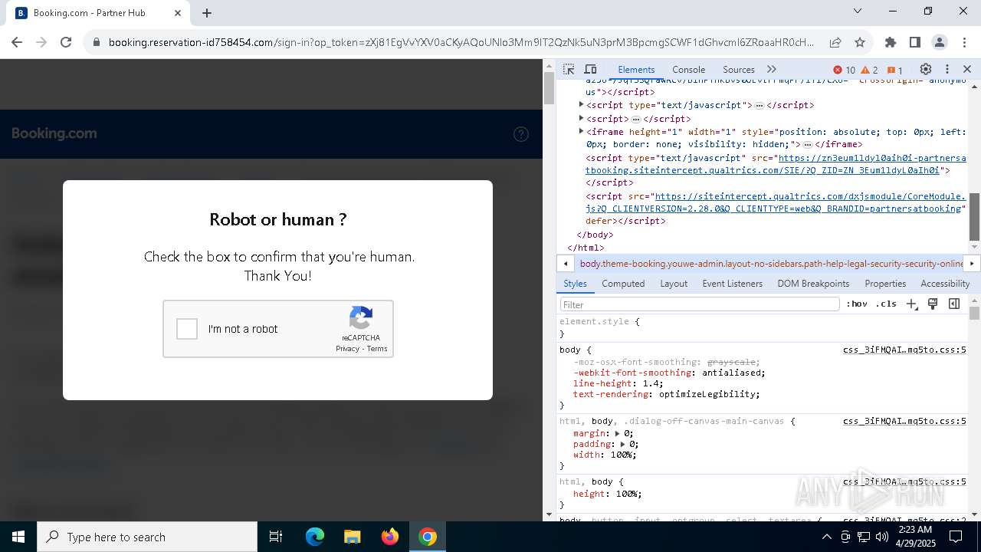Open the Windows Start menu

(x=18, y=537)
